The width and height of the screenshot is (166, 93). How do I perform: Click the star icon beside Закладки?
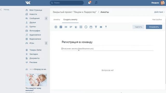pyautogui.click(x=27, y=54)
